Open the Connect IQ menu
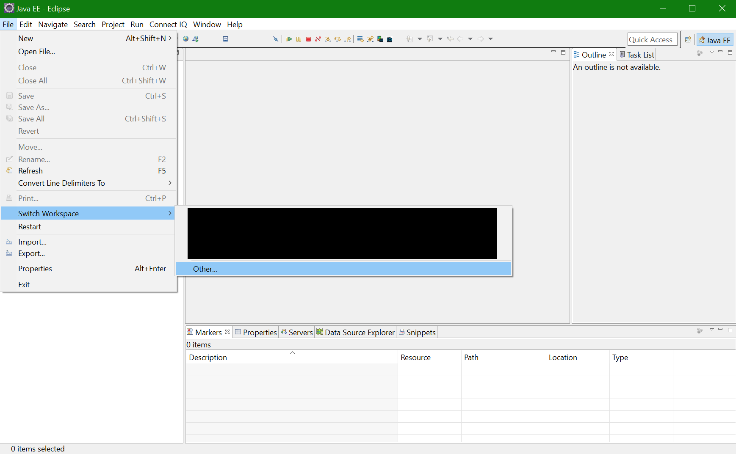The width and height of the screenshot is (736, 454). 168,24
